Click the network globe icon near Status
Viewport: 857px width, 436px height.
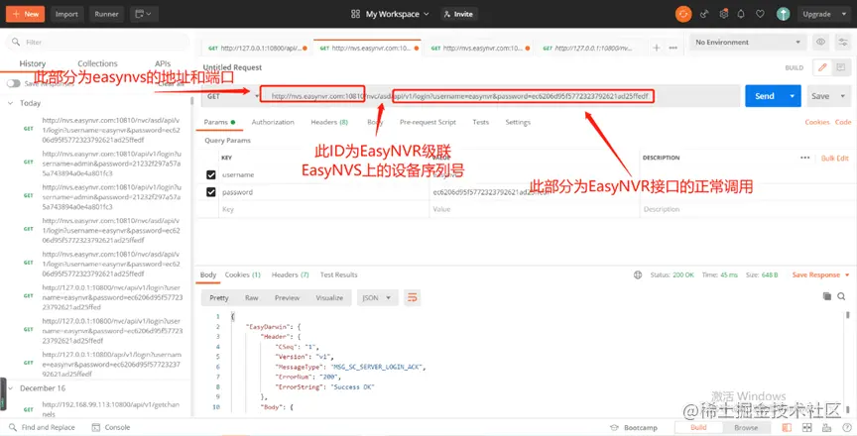(638, 275)
